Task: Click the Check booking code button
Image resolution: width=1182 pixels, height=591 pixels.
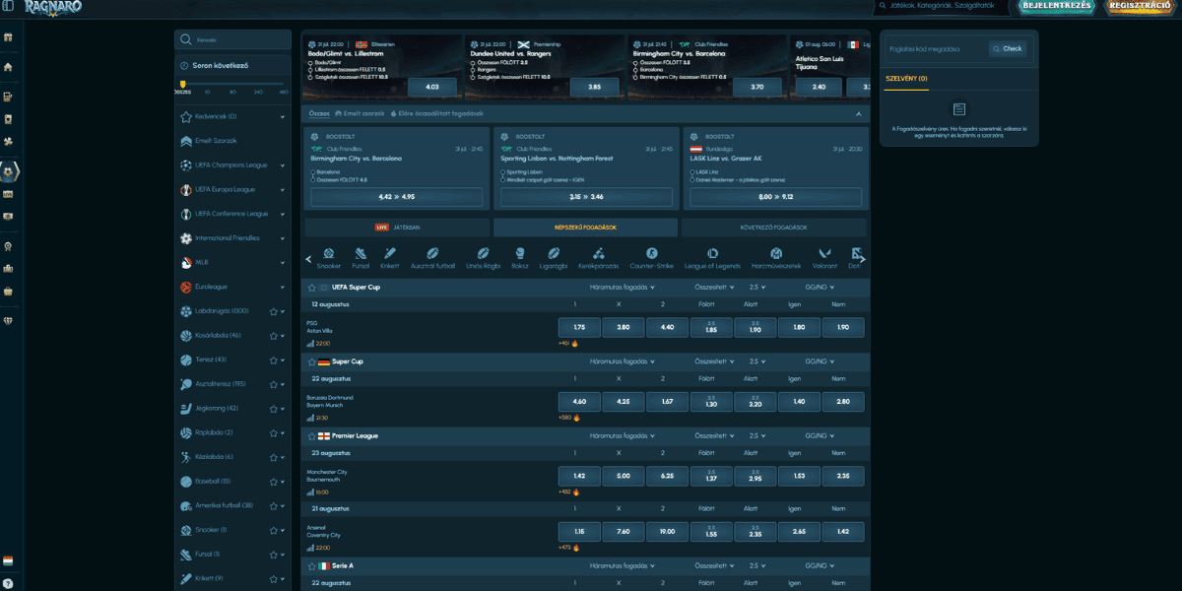Action: (x=1009, y=48)
